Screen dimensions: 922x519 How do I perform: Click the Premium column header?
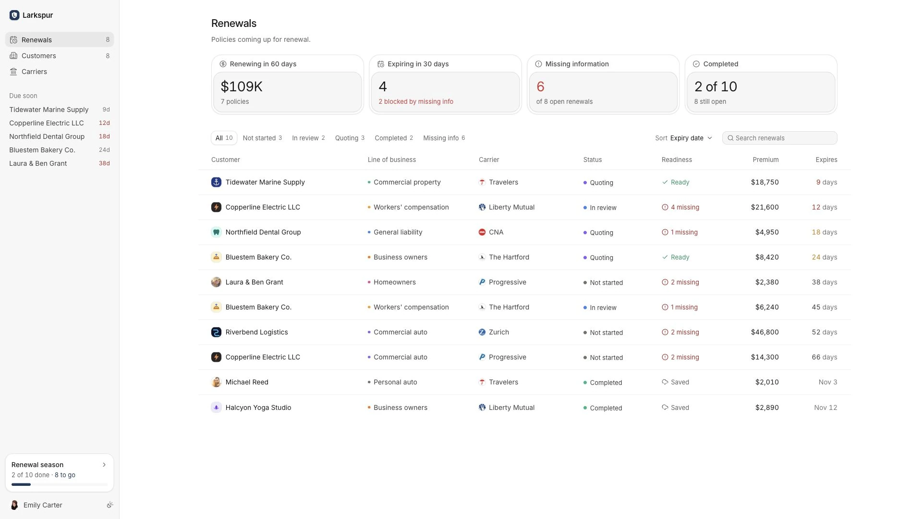(x=765, y=160)
